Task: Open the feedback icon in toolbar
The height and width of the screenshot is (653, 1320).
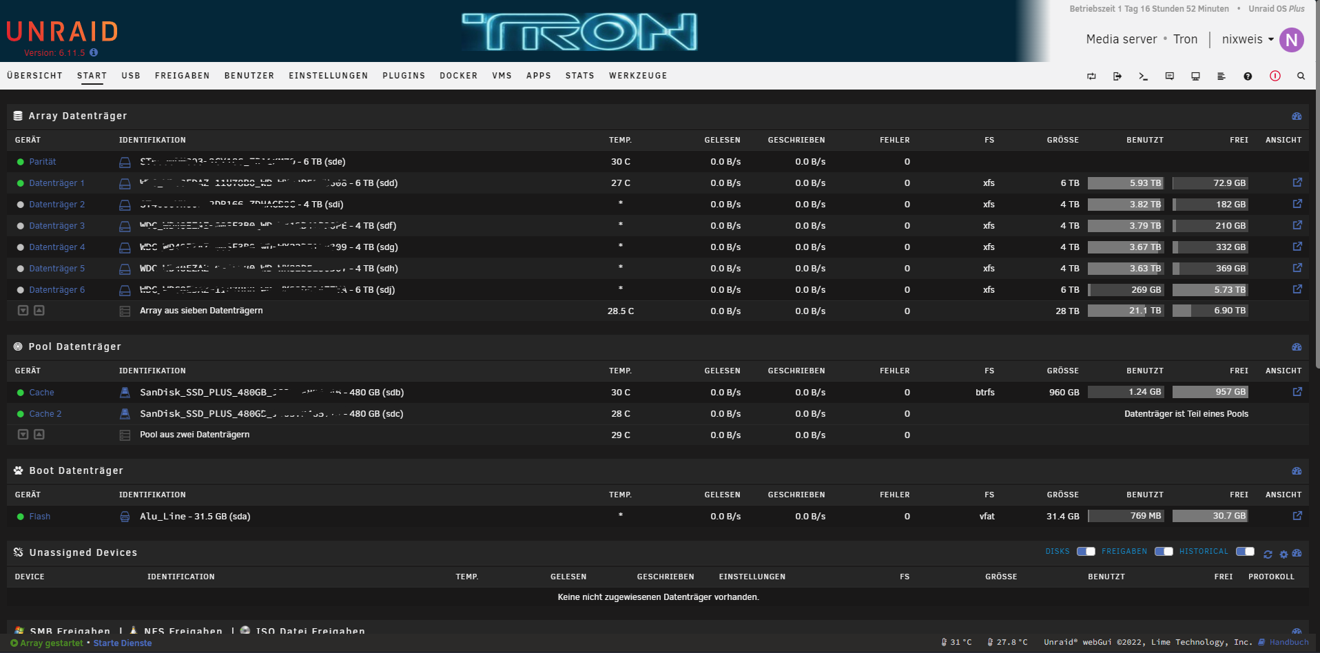Action: [1169, 76]
